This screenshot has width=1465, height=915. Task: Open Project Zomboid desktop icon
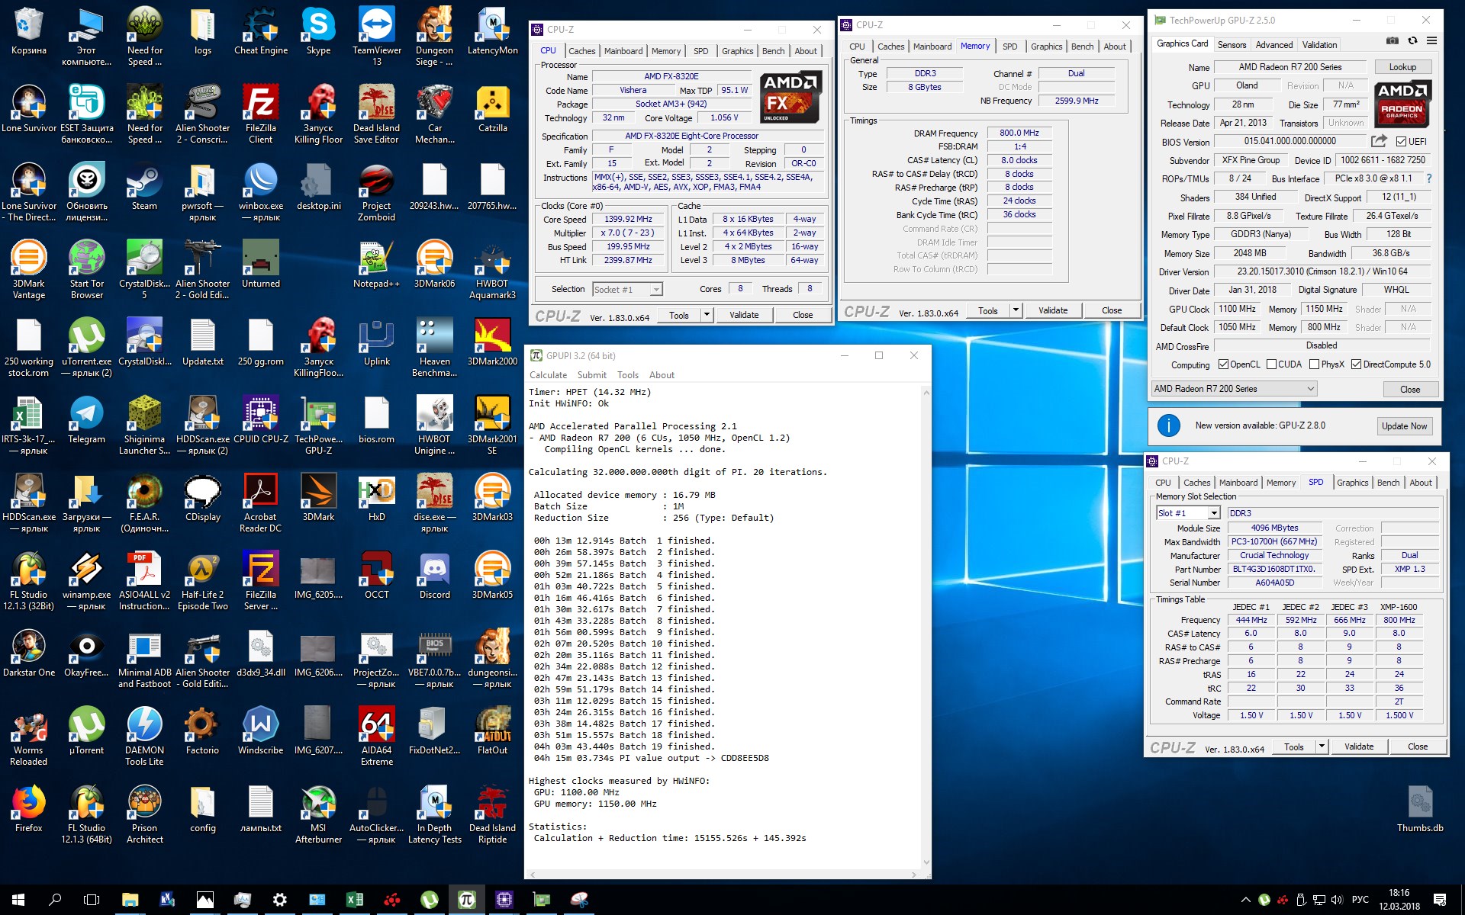point(377,192)
